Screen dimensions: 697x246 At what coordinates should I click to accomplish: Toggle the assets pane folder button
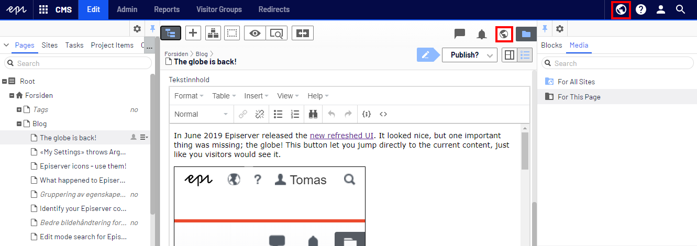point(526,34)
